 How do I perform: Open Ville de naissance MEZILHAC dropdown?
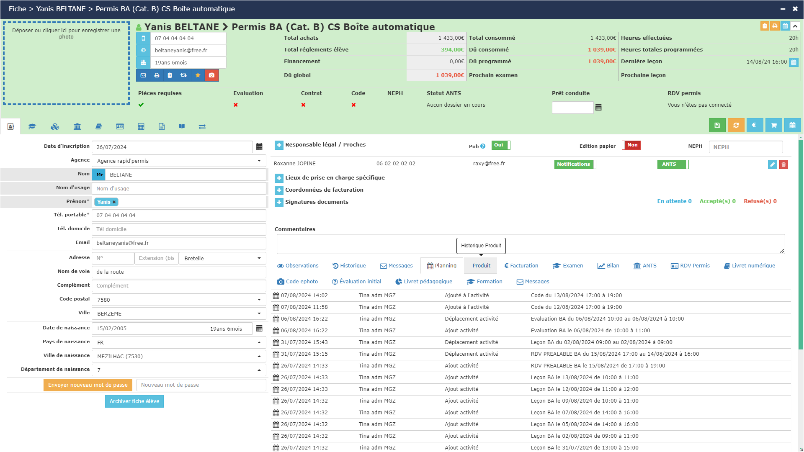179,356
